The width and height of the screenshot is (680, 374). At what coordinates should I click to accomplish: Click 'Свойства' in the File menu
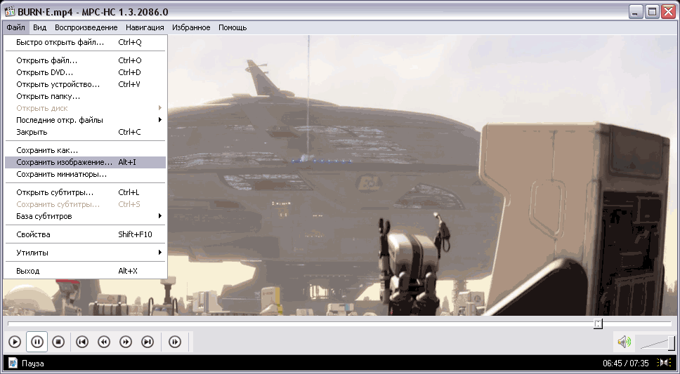click(33, 234)
